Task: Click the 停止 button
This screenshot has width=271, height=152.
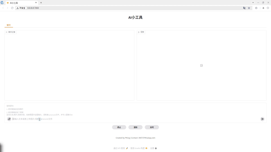Action: point(119,127)
